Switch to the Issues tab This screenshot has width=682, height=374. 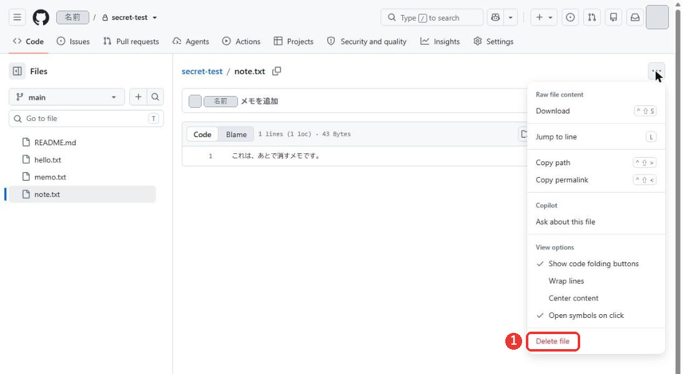[x=74, y=42]
